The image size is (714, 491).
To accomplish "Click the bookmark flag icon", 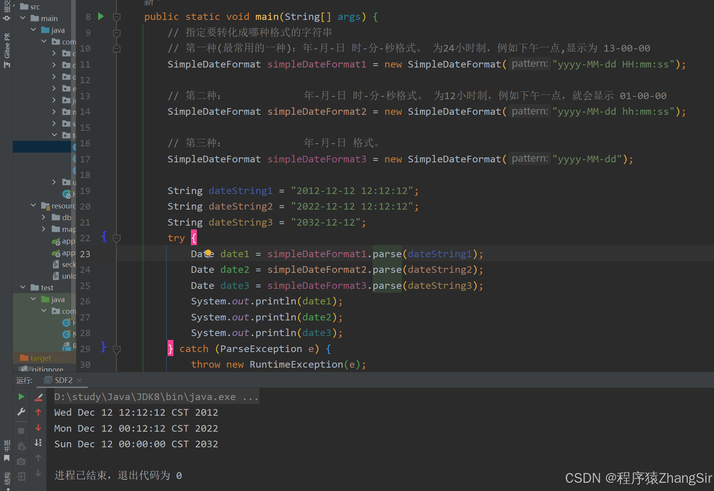I will coord(7,458).
